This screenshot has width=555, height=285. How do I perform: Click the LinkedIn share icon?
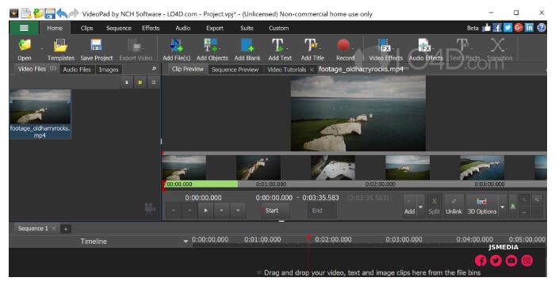(529, 28)
